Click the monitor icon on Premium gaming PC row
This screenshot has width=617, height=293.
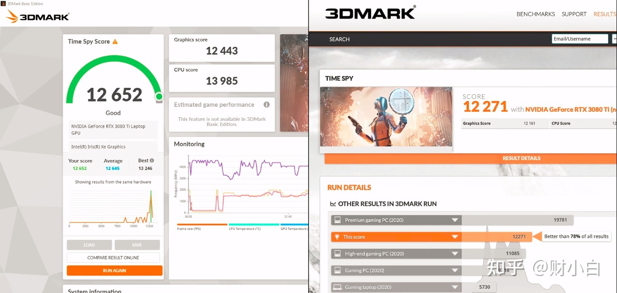(337, 220)
